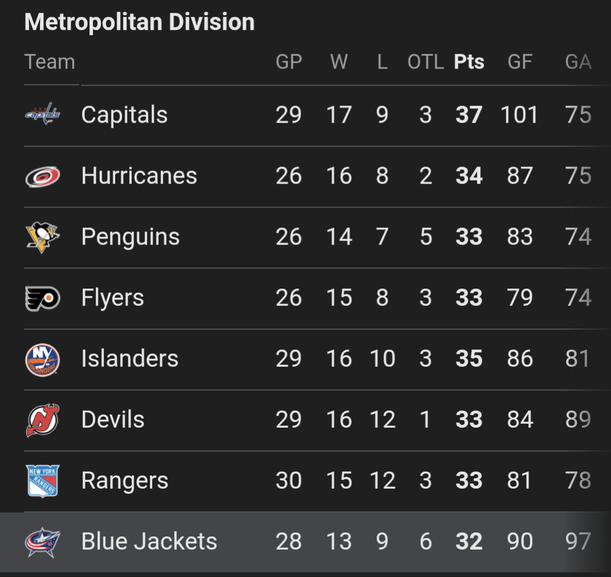Click the Capitals team logo
This screenshot has width=611, height=577.
(x=43, y=114)
